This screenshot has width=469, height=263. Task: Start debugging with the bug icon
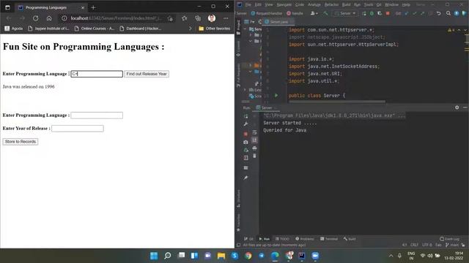(x=372, y=13)
